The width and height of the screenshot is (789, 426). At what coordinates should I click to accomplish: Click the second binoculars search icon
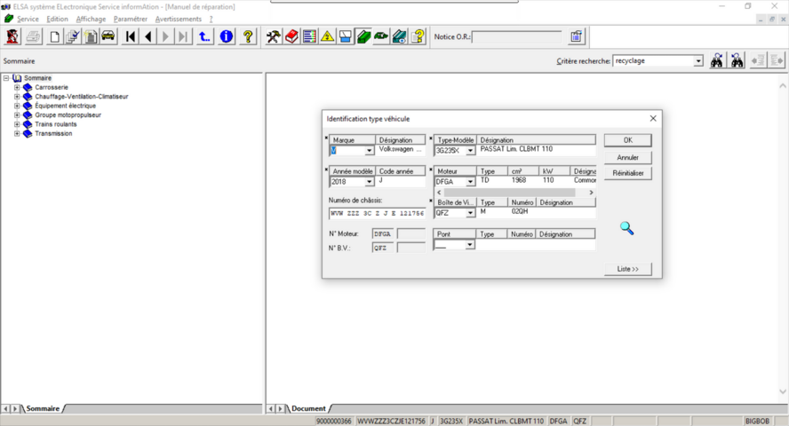737,60
